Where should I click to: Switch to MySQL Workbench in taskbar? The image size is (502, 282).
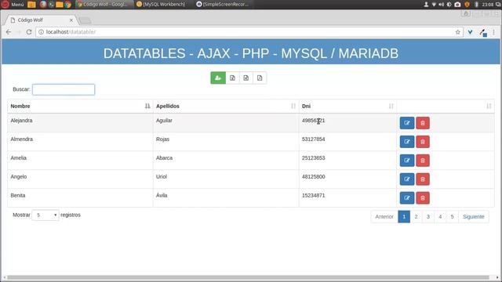(161, 5)
